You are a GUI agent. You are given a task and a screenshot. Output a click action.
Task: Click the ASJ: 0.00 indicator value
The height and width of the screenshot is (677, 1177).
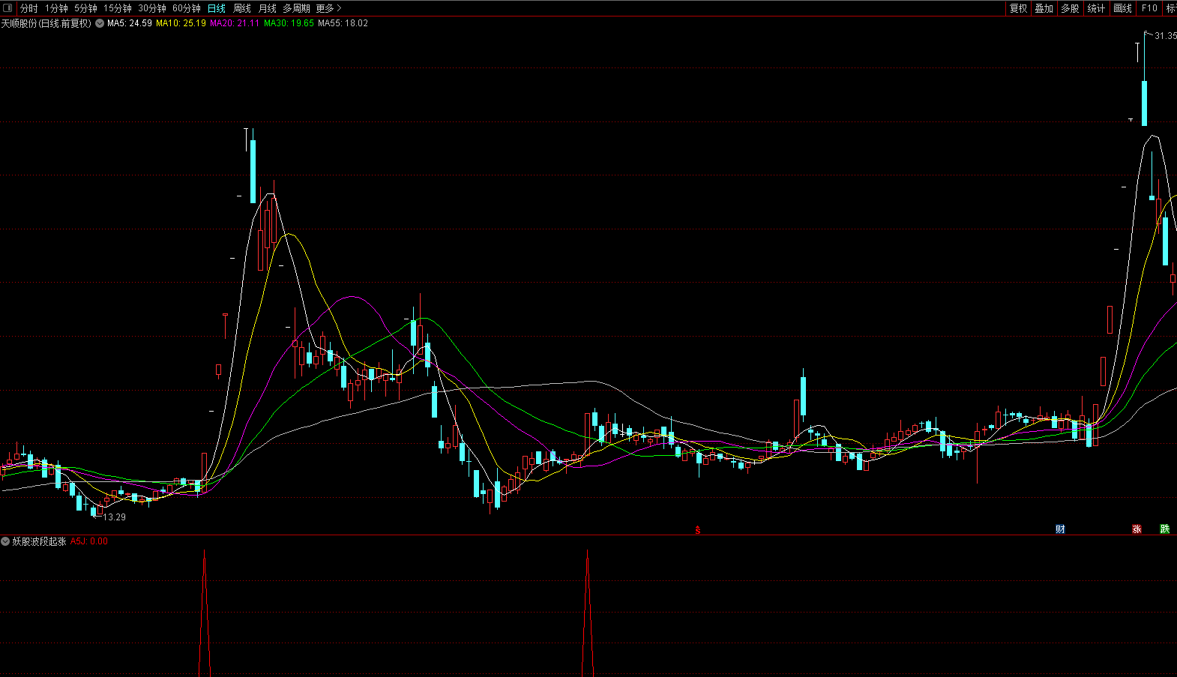(89, 541)
